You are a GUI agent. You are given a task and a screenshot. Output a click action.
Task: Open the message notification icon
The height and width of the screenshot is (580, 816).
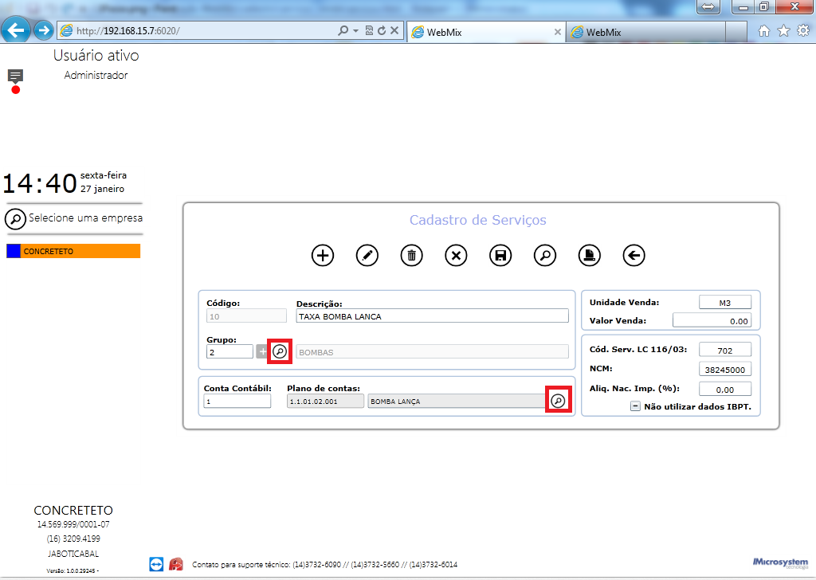(x=15, y=76)
